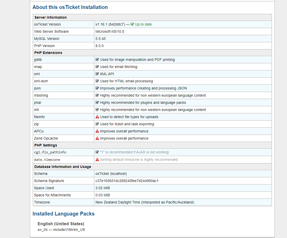Click the PHP version value 8.0.0

pos(99,46)
